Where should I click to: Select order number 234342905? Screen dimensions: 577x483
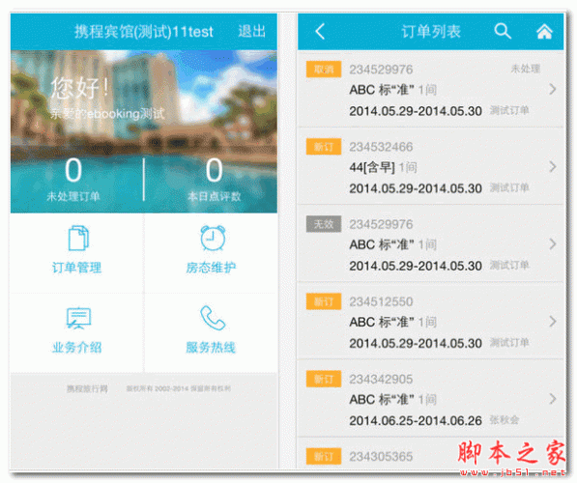(x=381, y=379)
